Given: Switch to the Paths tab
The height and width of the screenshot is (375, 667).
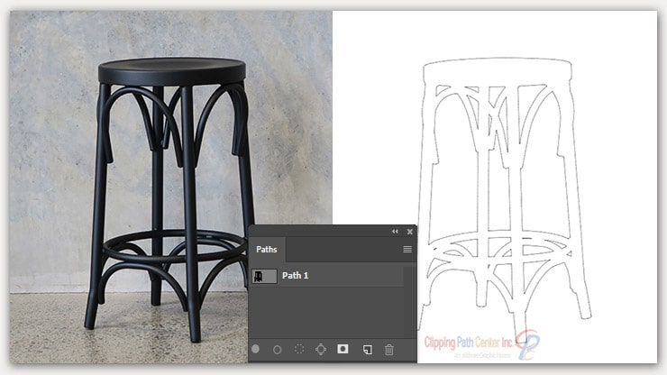Looking at the screenshot, I should [x=267, y=249].
